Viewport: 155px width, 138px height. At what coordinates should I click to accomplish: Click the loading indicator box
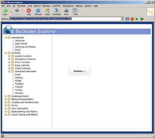(x=79, y=71)
